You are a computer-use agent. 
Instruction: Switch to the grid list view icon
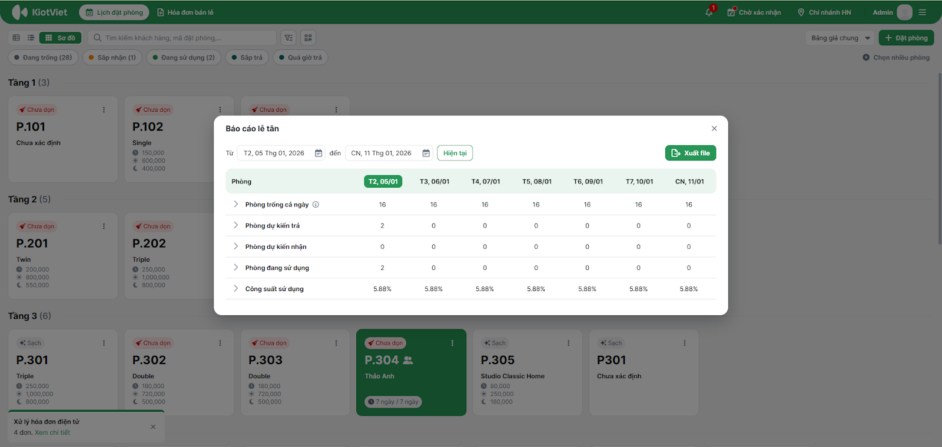[16, 38]
